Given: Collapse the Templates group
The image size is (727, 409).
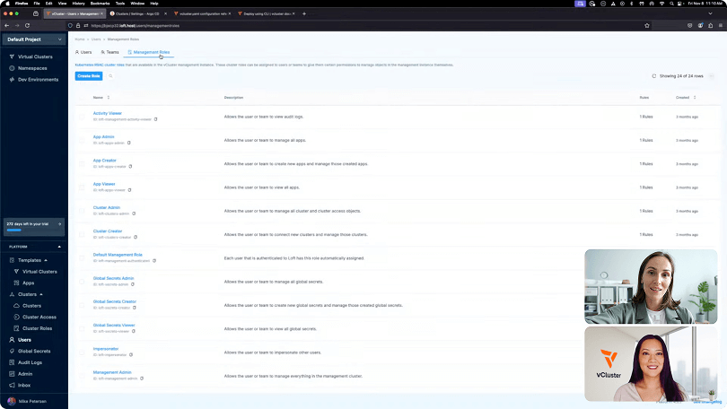Looking at the screenshot, I should pos(46,260).
